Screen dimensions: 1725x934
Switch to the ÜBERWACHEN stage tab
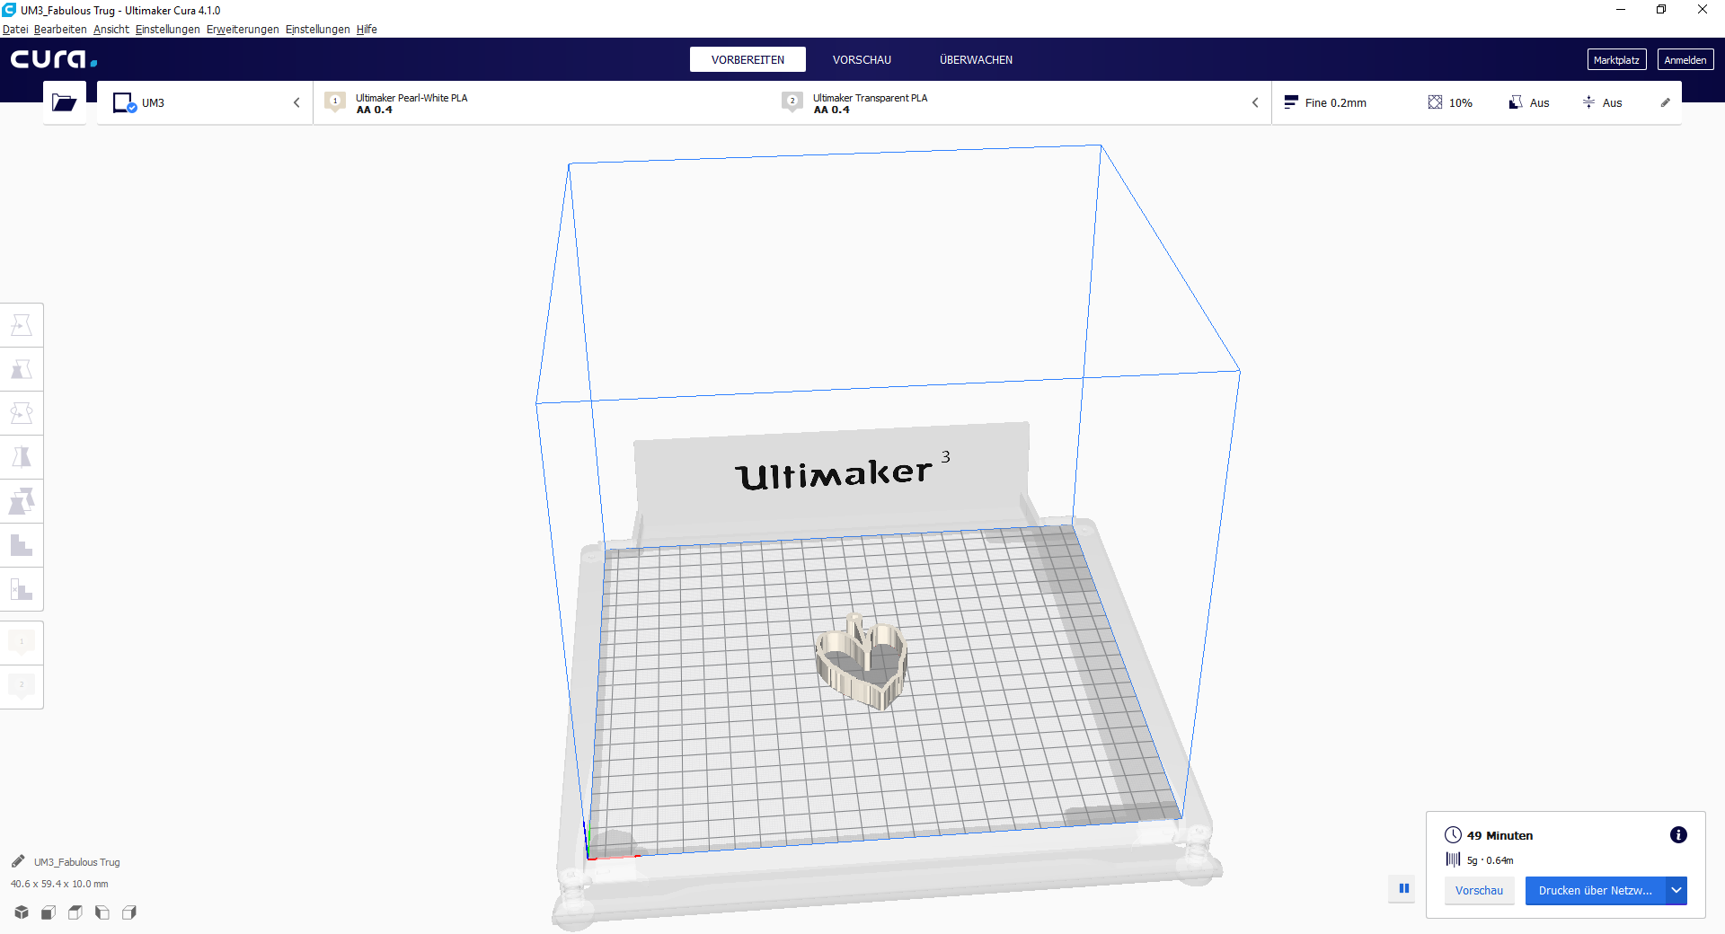click(976, 59)
